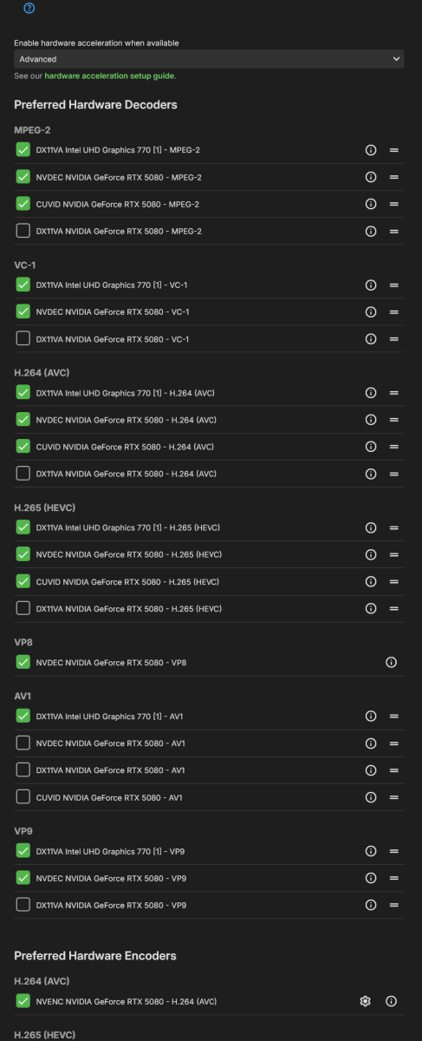Open info icon for NVDEC VP8 decoder

click(x=391, y=662)
